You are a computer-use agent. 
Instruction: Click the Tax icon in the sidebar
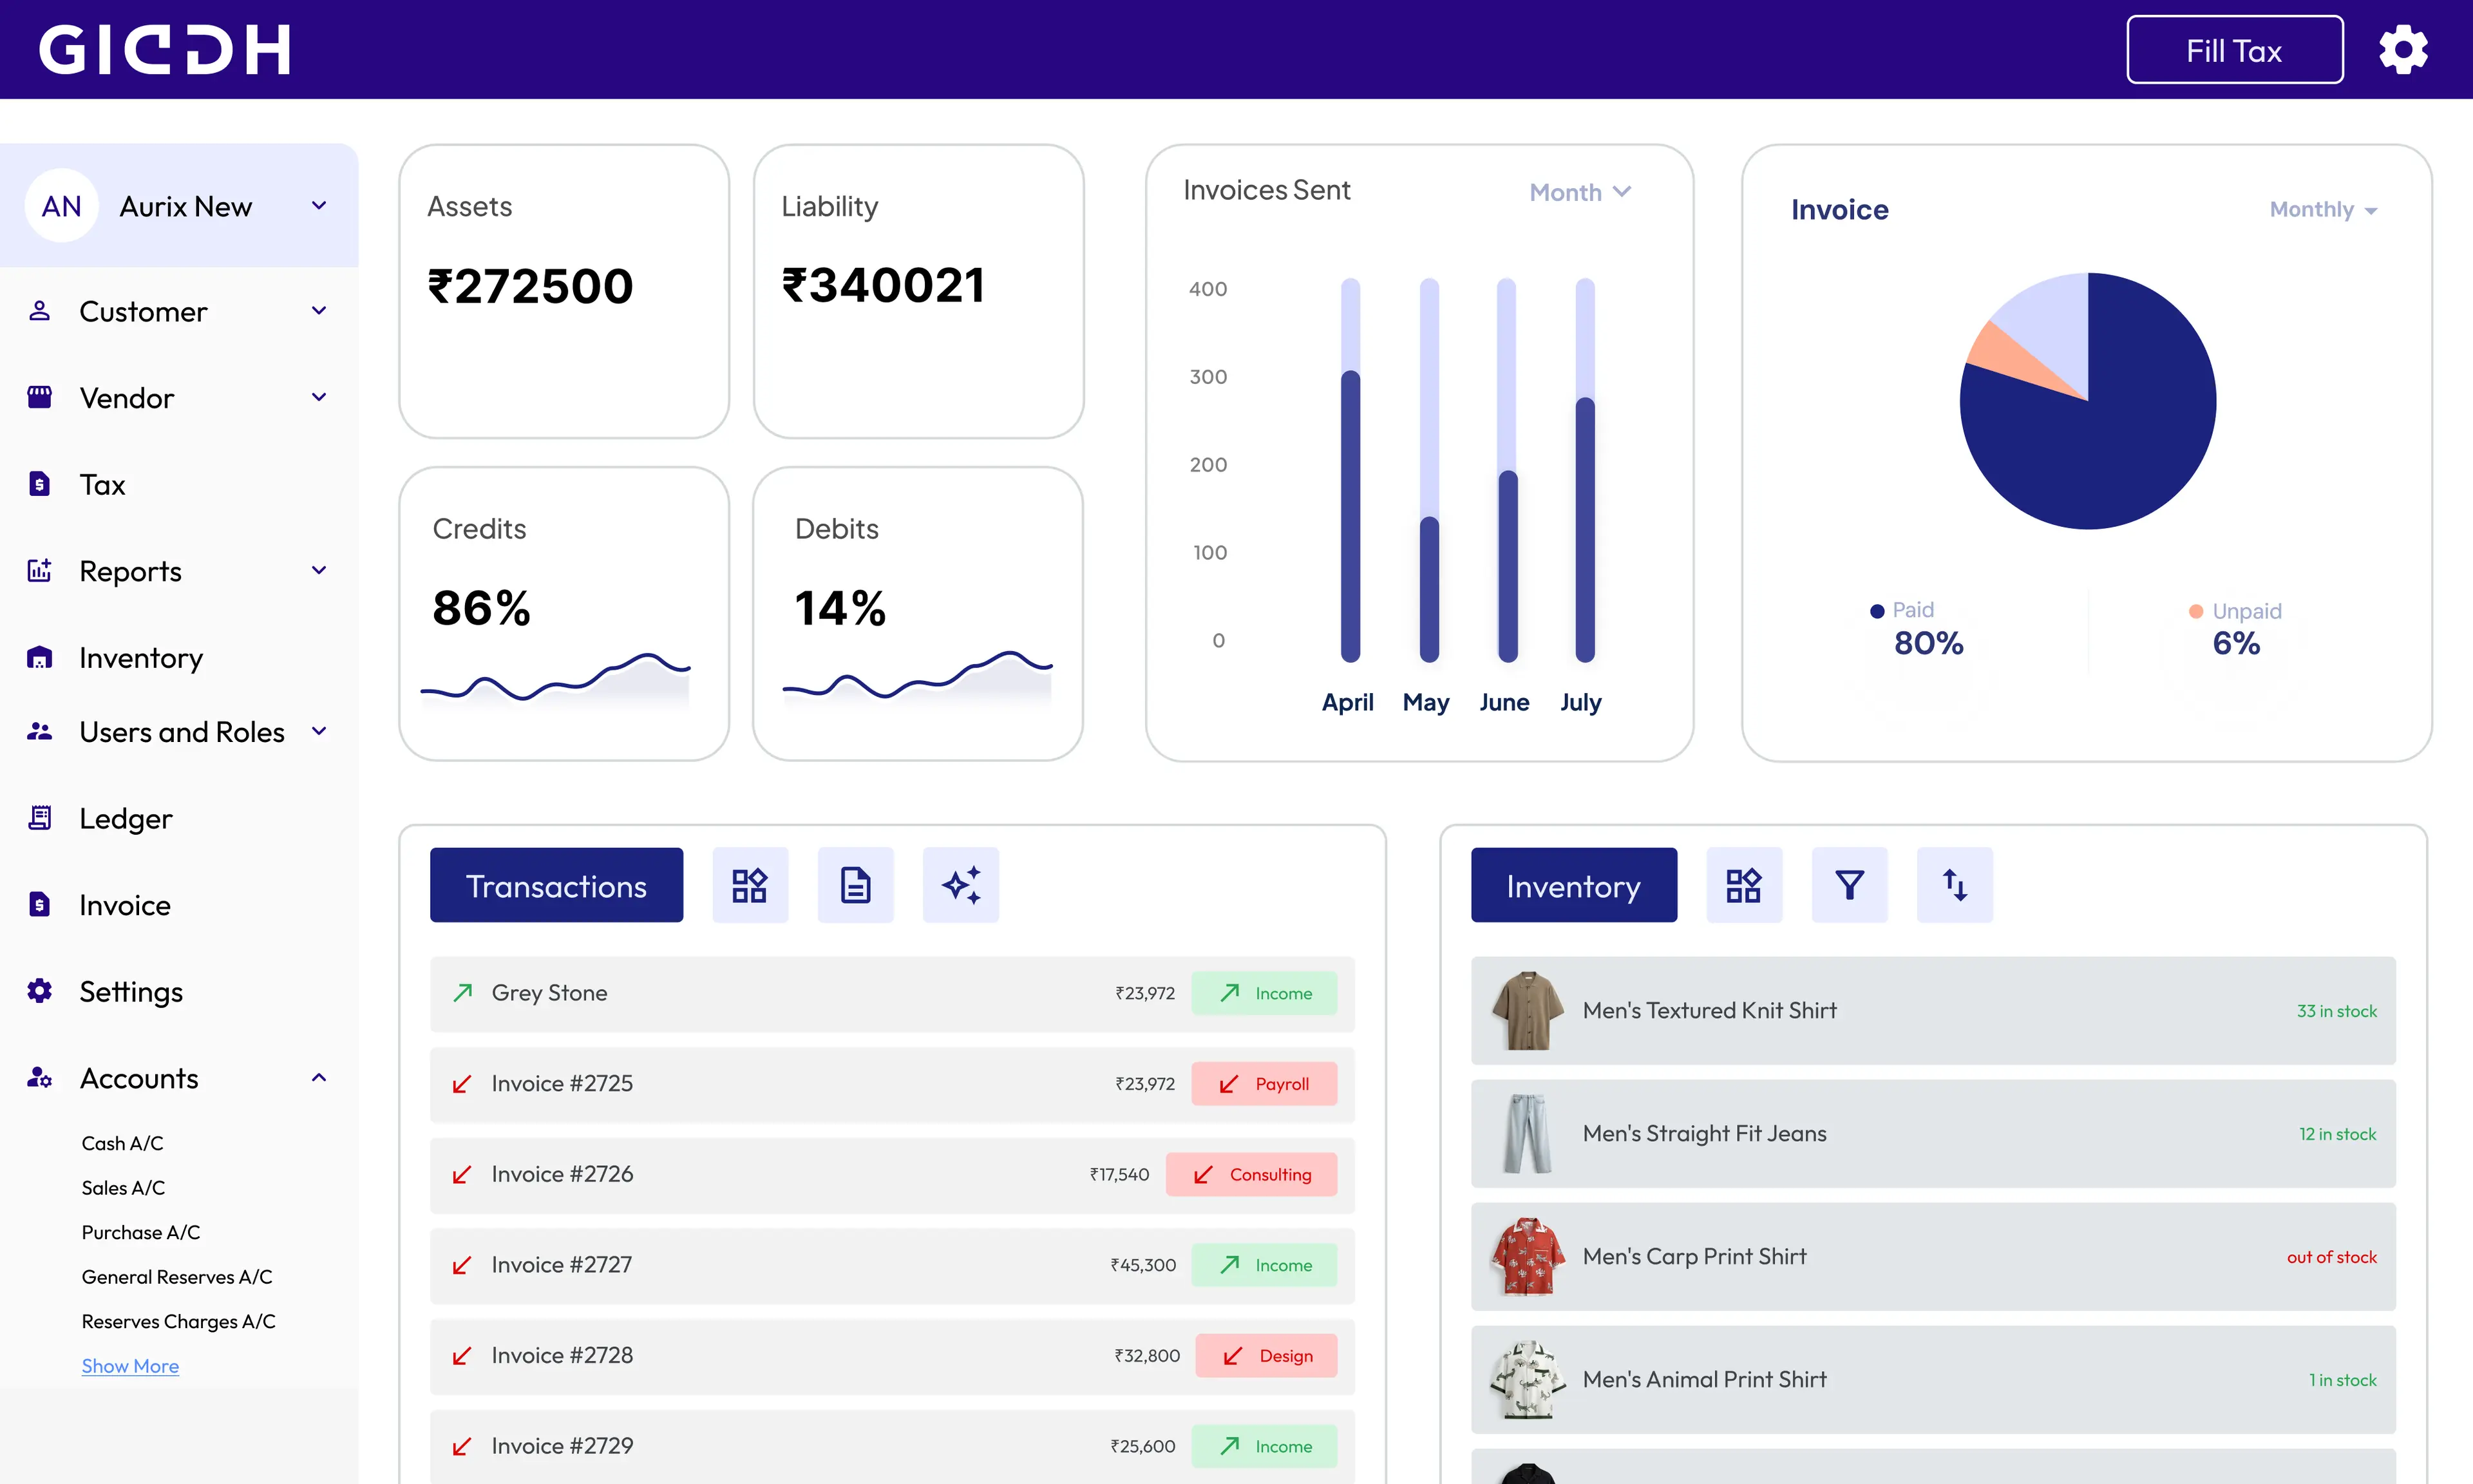[x=39, y=484]
